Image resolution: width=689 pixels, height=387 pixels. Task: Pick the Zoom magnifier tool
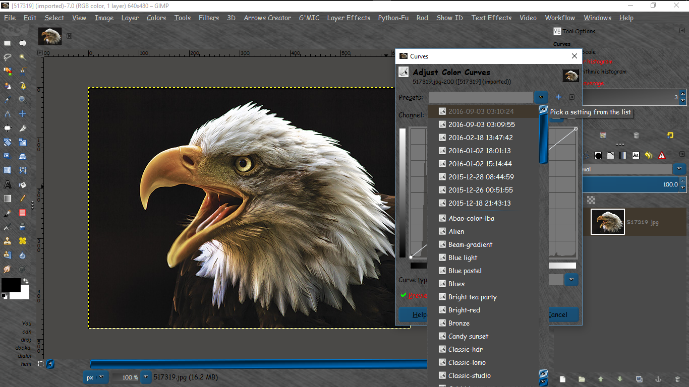pyautogui.click(x=23, y=100)
